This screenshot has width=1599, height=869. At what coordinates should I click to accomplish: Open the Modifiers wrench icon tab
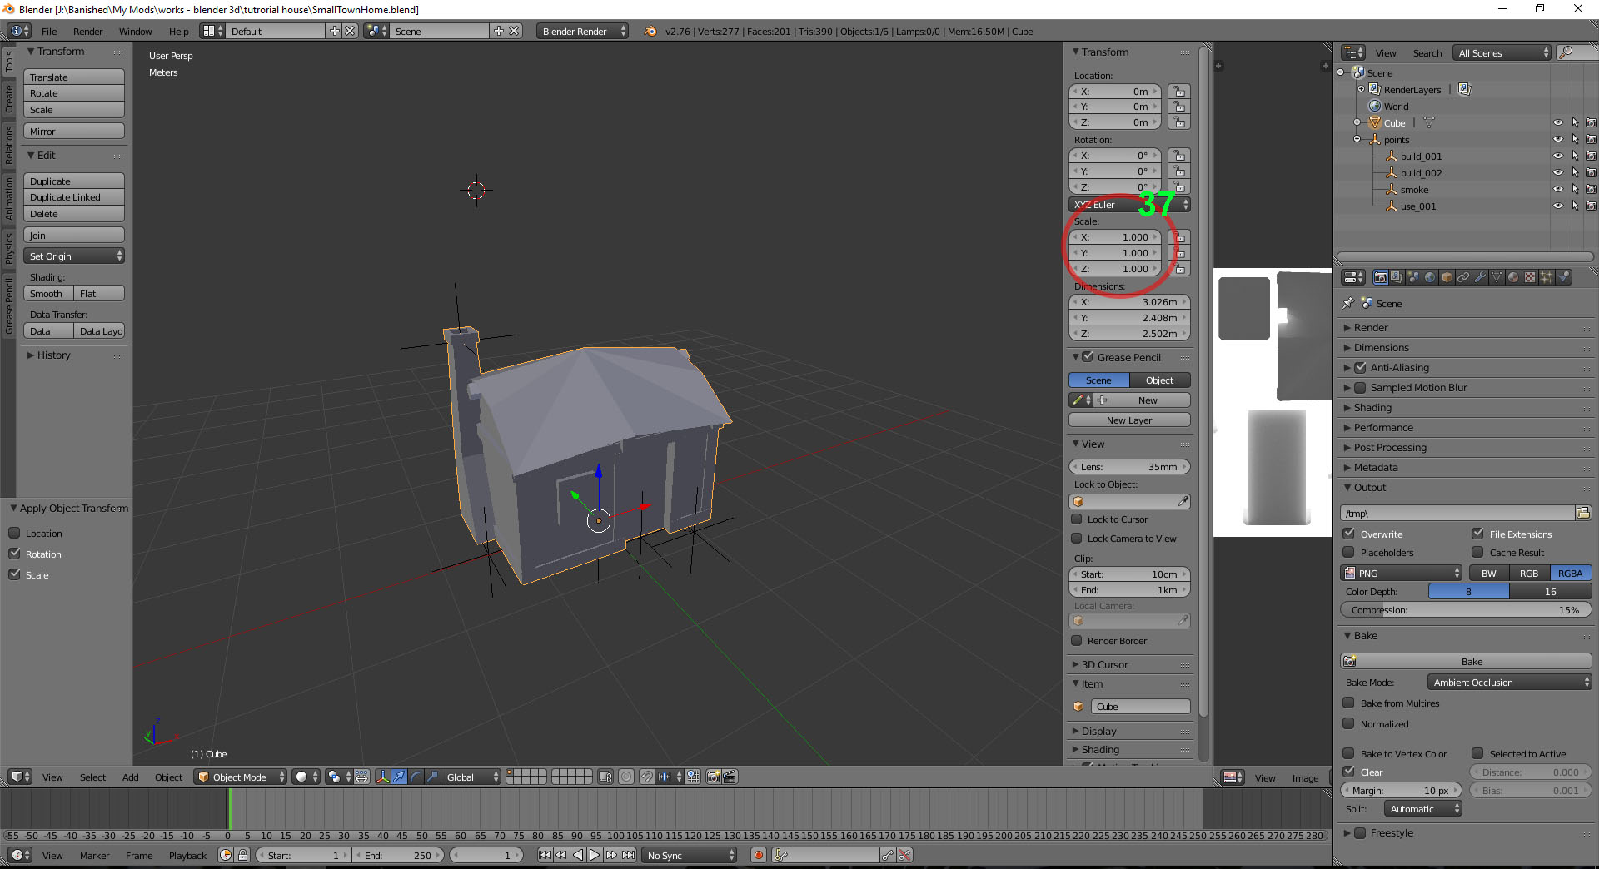tap(1480, 277)
